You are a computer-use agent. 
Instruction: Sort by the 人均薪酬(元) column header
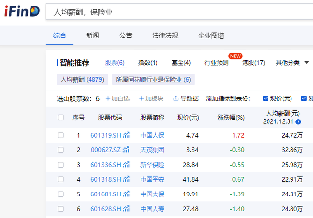coord(283,113)
